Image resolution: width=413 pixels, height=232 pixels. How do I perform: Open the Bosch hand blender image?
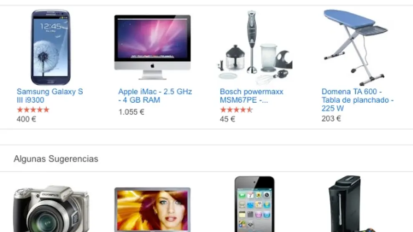(255, 47)
